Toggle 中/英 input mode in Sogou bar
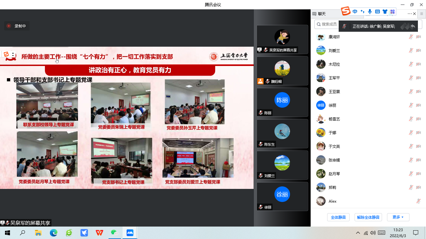The image size is (426, 239). point(355,12)
